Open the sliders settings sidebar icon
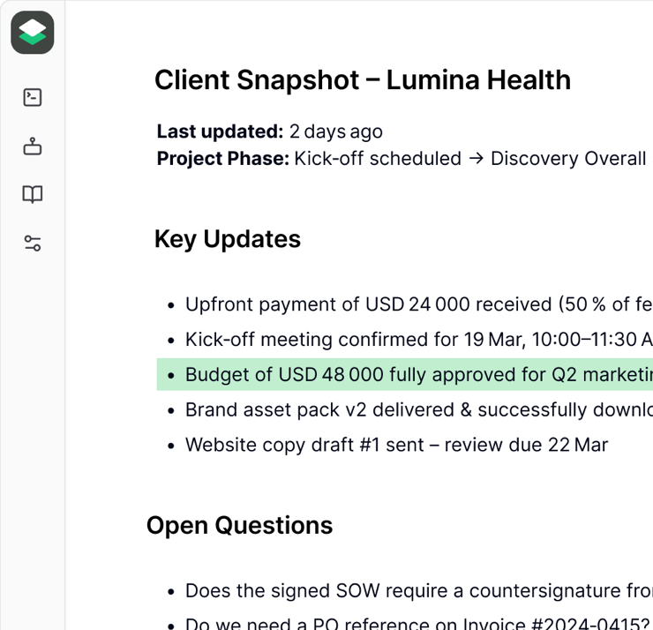 tap(33, 244)
